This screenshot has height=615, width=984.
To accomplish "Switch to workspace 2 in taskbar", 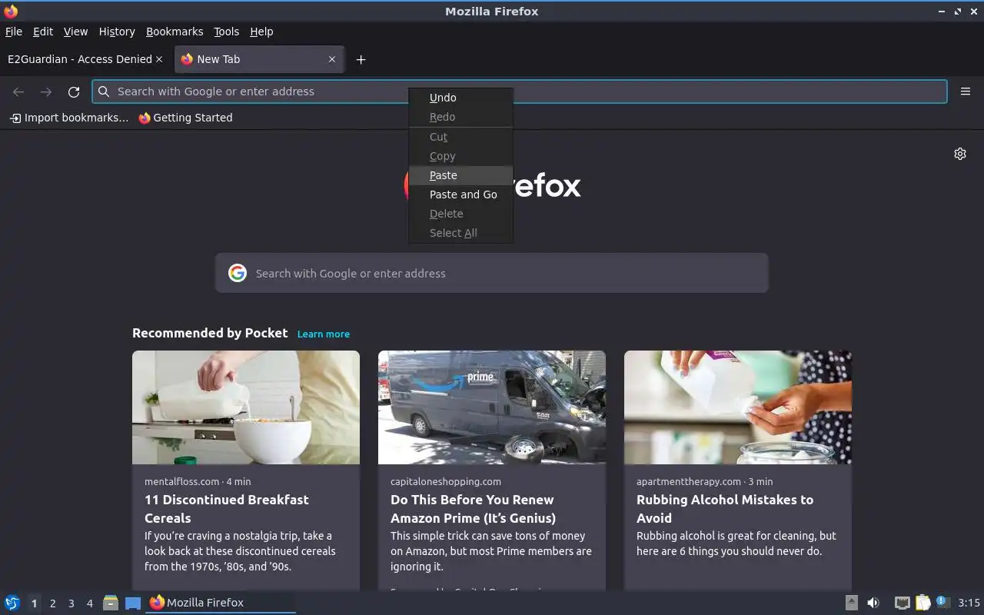I will pyautogui.click(x=52, y=603).
